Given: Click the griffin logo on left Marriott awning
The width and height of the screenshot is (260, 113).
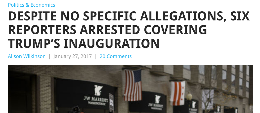Looking at the screenshot, I should 98,90.
